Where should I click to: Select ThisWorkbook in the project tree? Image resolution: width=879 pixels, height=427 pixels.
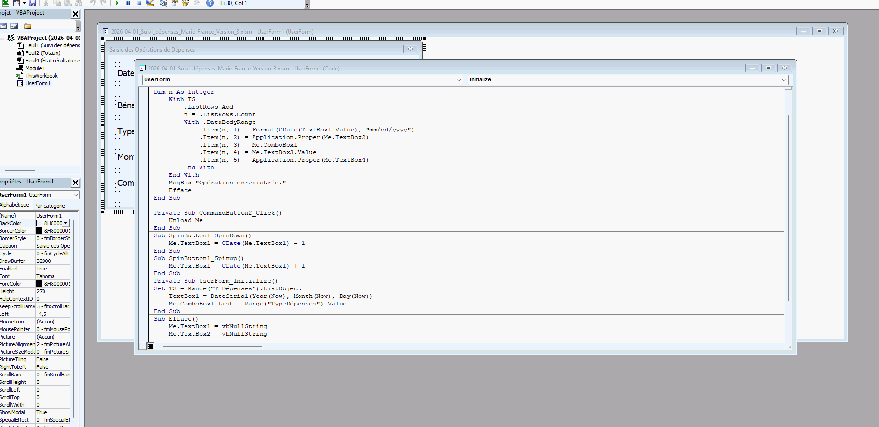[41, 76]
